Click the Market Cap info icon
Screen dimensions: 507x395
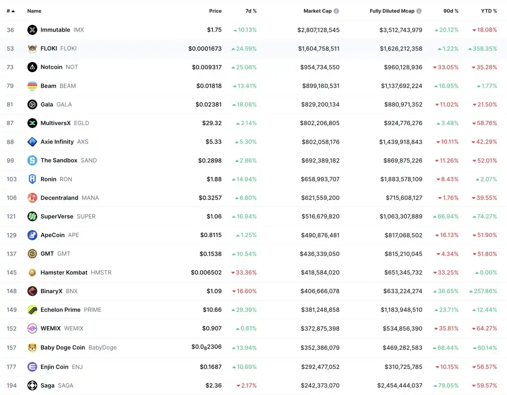(336, 11)
